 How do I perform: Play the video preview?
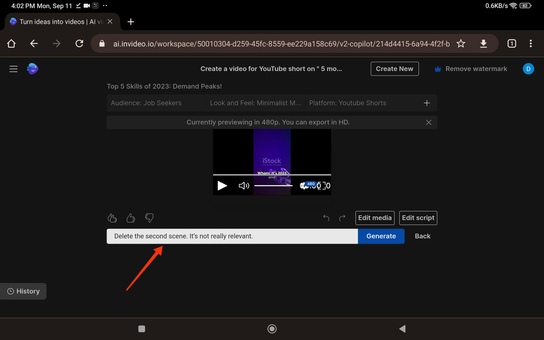tap(222, 185)
